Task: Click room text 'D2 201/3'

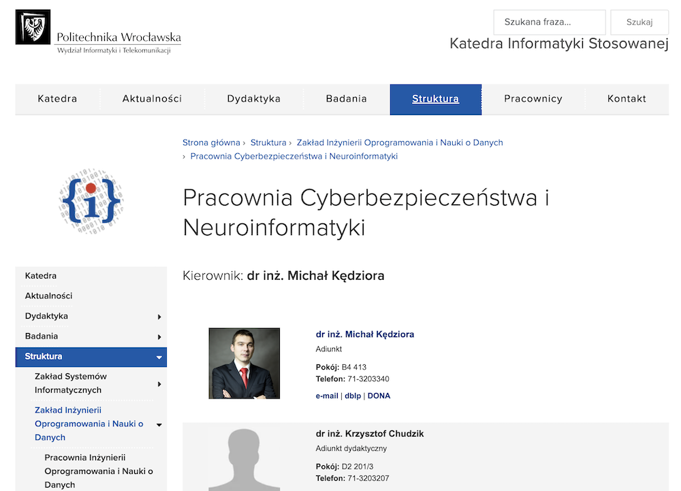Action: (x=358, y=466)
